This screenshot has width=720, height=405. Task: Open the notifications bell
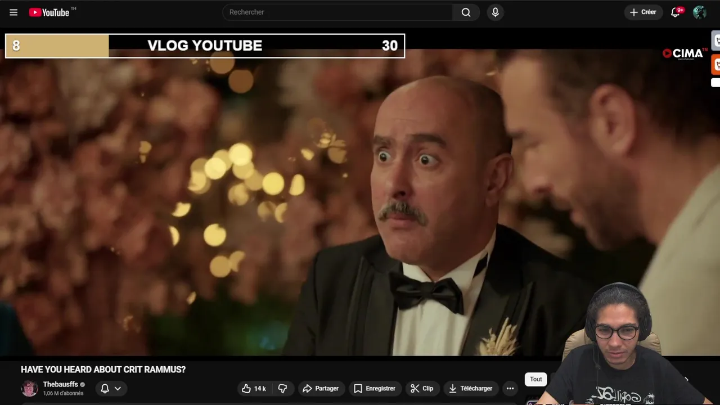676,12
